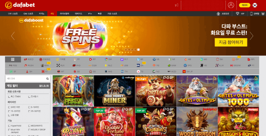
Task: Click the dafabet logo
Action: [20, 5]
